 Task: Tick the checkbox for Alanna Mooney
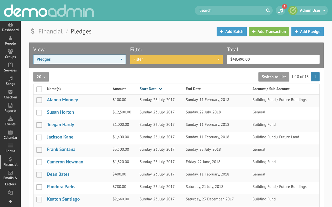pos(39,100)
